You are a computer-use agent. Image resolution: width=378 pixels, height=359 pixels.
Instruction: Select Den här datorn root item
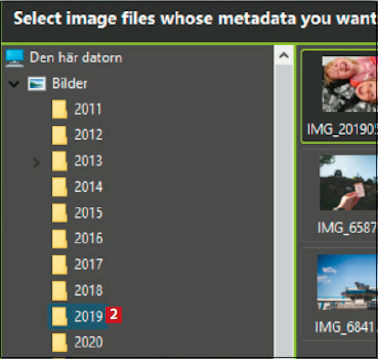click(x=76, y=58)
